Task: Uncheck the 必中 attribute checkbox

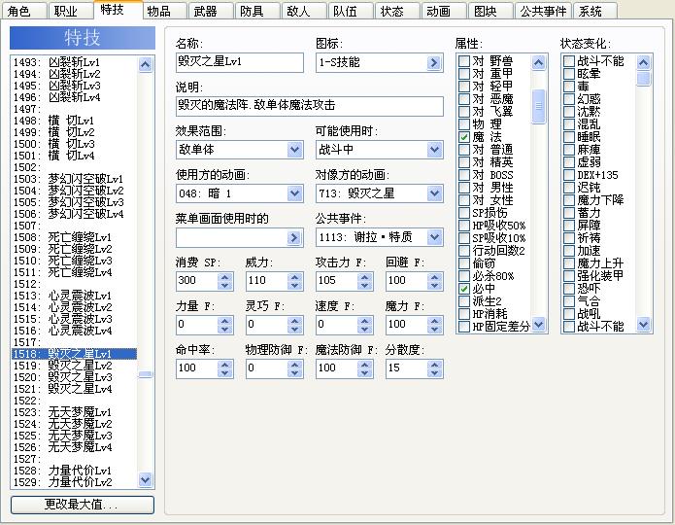Action: 464,289
